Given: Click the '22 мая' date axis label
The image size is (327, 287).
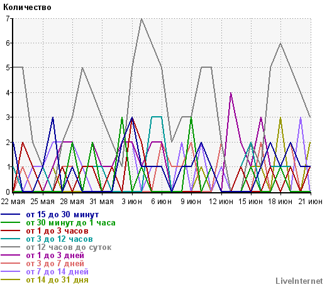Looking at the screenshot, I should coord(13,202).
